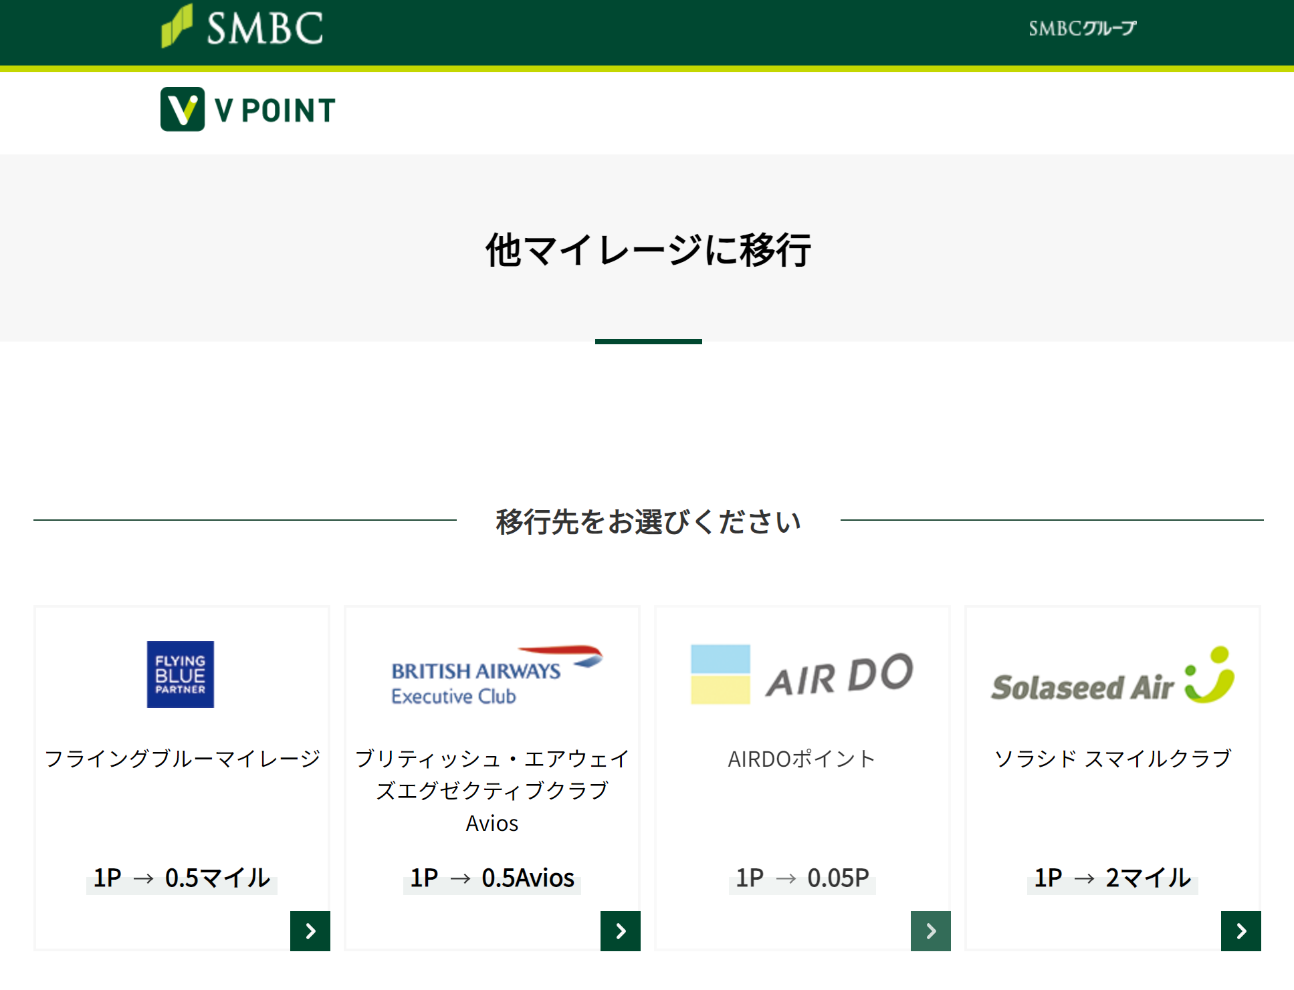
Task: Open arrow button on Solaseed card
Action: 1241,931
